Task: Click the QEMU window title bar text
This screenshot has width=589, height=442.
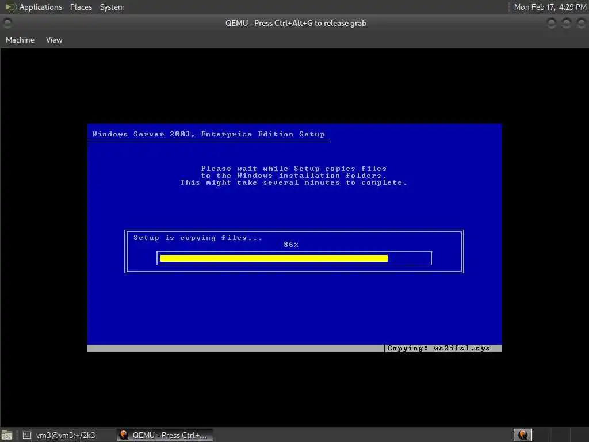Action: click(296, 23)
